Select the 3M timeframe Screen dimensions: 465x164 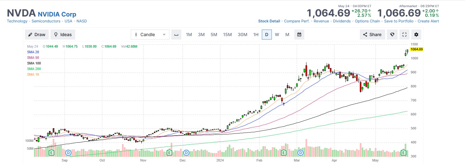point(201,35)
